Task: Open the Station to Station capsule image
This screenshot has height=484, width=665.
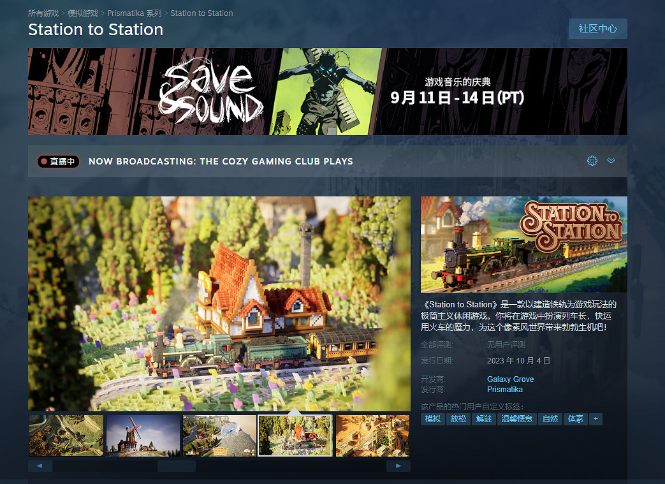Action: (x=523, y=244)
